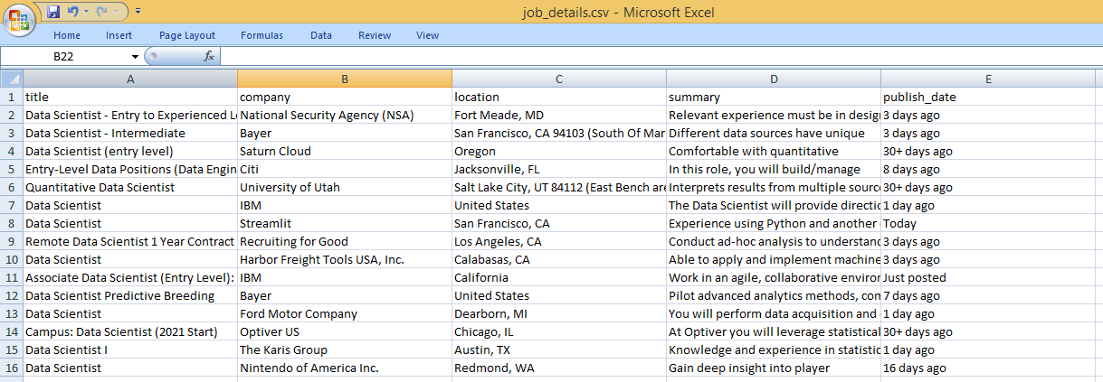Switch to the Insert tab
Screen dimensions: 1103x382
pyautogui.click(x=119, y=35)
